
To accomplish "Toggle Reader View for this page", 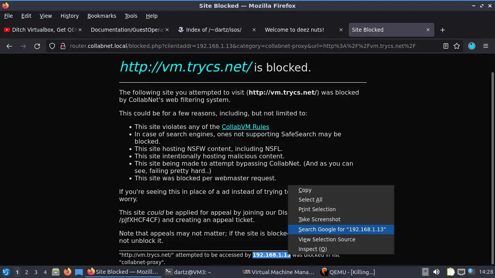I will (446, 46).
